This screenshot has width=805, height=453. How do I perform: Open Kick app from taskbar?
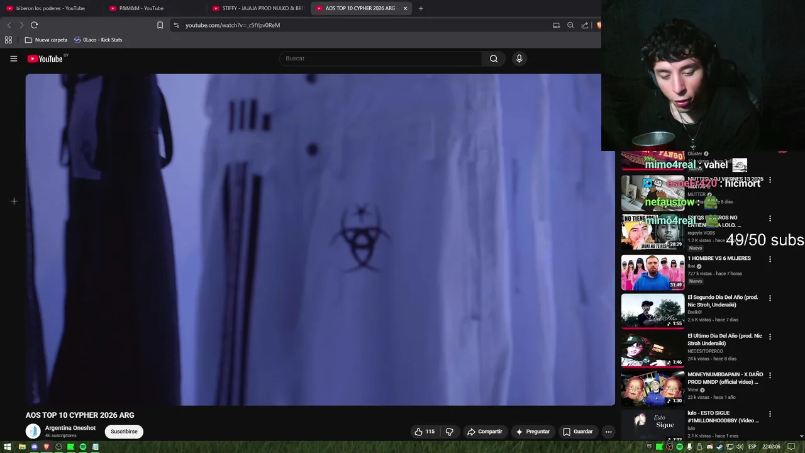[70, 447]
